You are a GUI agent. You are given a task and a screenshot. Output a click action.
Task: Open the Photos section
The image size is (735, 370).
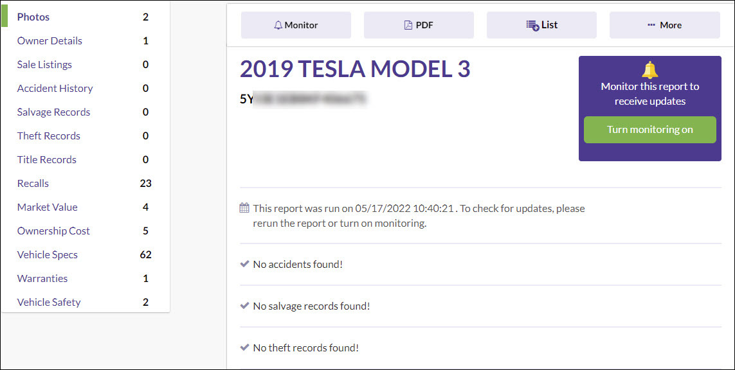33,17
